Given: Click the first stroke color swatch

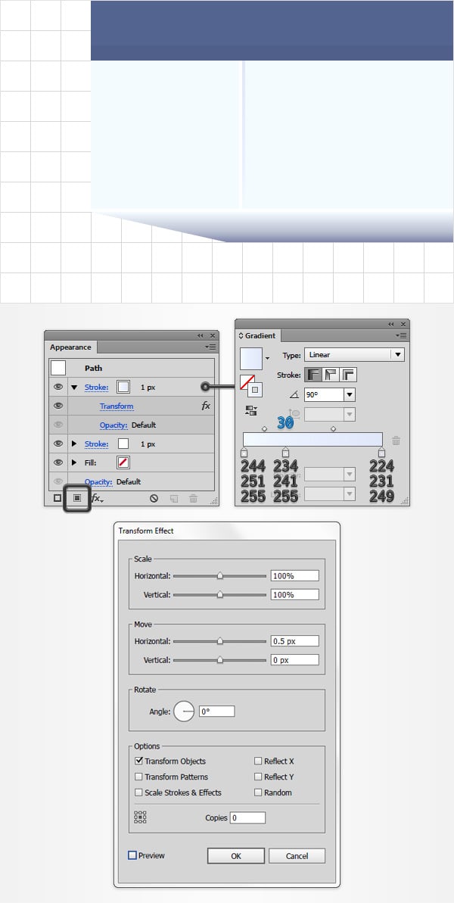Looking at the screenshot, I should (x=123, y=387).
